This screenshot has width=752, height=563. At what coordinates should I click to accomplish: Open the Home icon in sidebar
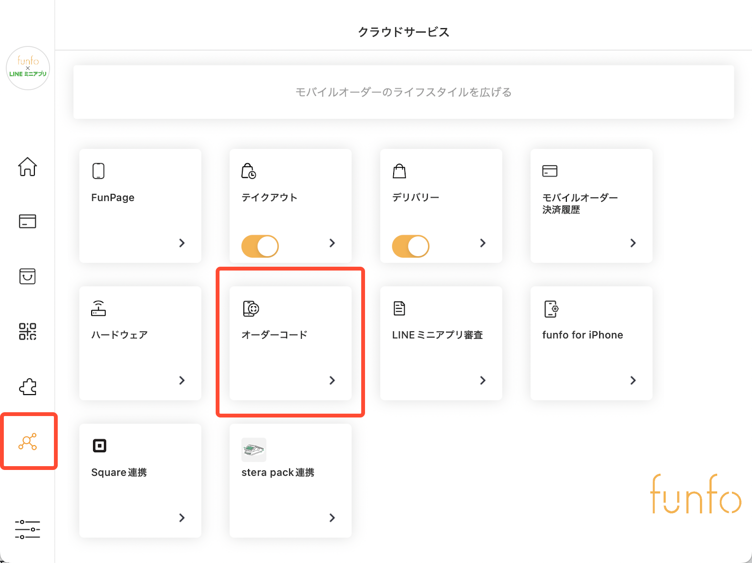pyautogui.click(x=27, y=167)
